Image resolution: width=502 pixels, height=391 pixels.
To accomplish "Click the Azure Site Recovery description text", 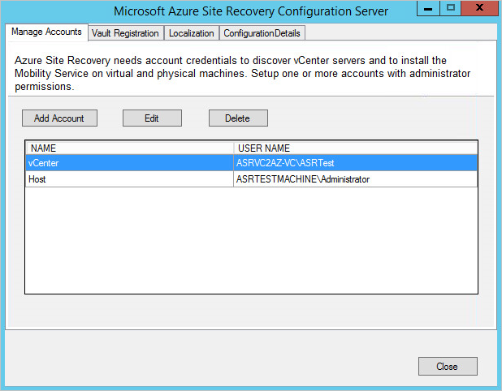I will click(242, 74).
